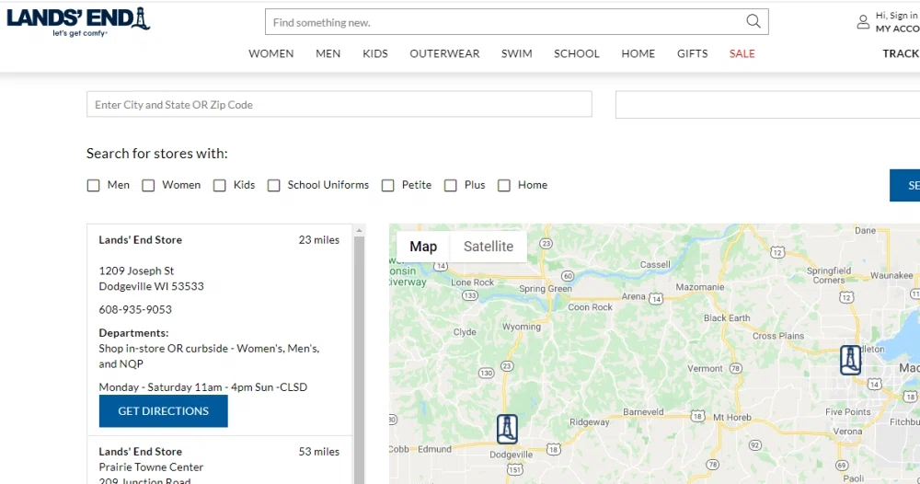Click the search magnifying glass icon

(753, 22)
